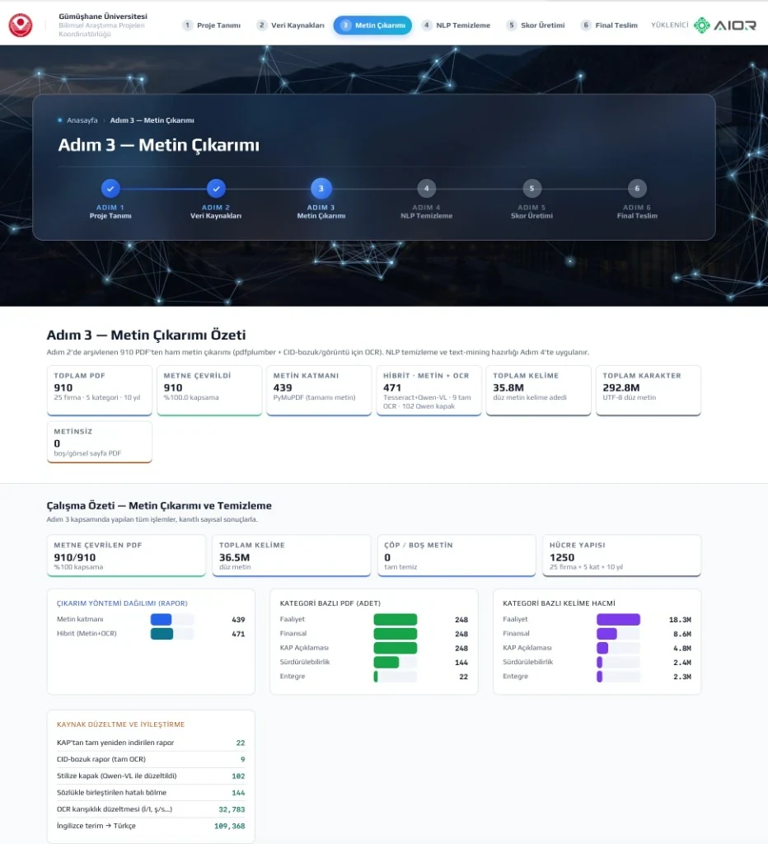The image size is (768, 844).
Task: Jump to step 6 Final Teslim circle
Action: 637,189
